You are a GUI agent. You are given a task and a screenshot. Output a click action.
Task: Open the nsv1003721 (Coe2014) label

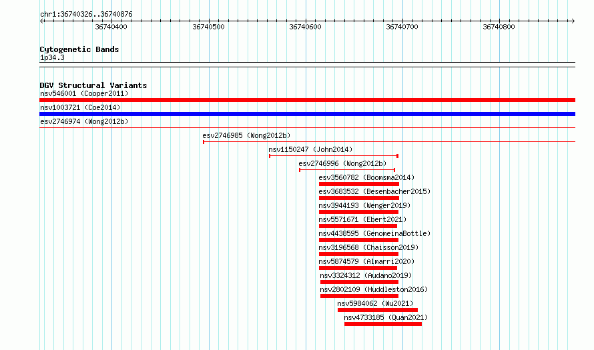pos(80,107)
